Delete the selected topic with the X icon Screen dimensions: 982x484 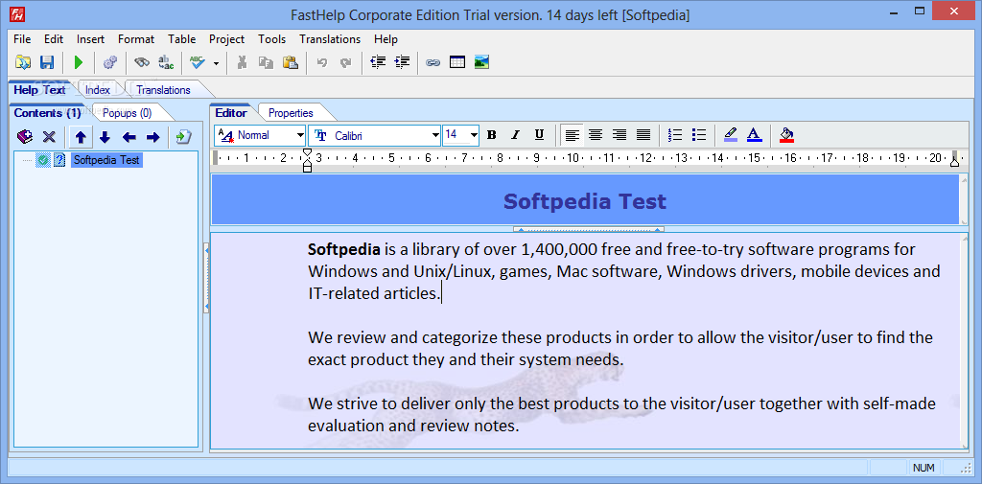(x=49, y=136)
